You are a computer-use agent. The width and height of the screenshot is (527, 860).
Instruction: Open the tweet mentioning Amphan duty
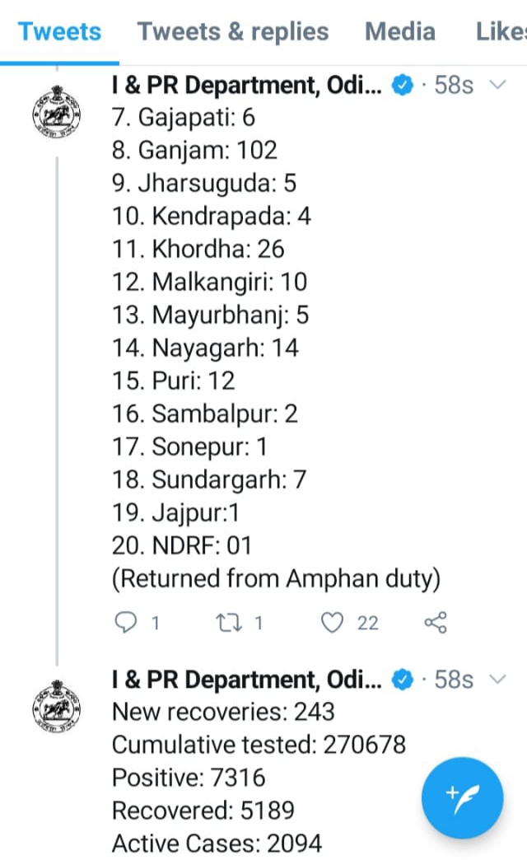tap(276, 579)
